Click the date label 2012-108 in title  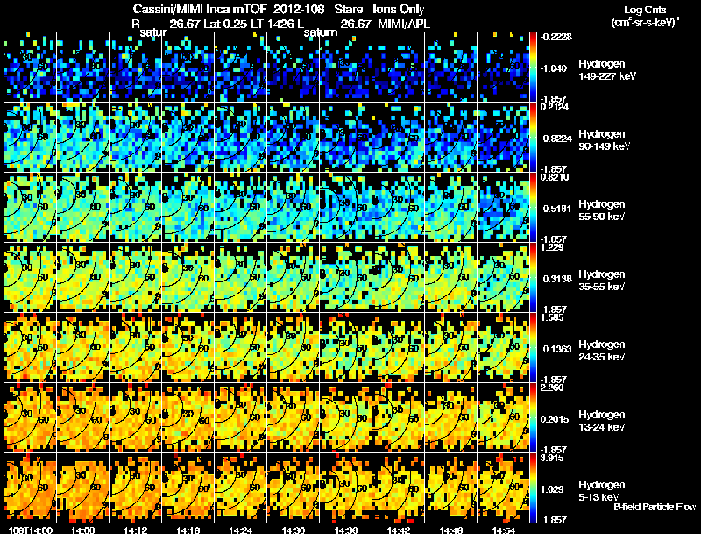[x=299, y=10]
